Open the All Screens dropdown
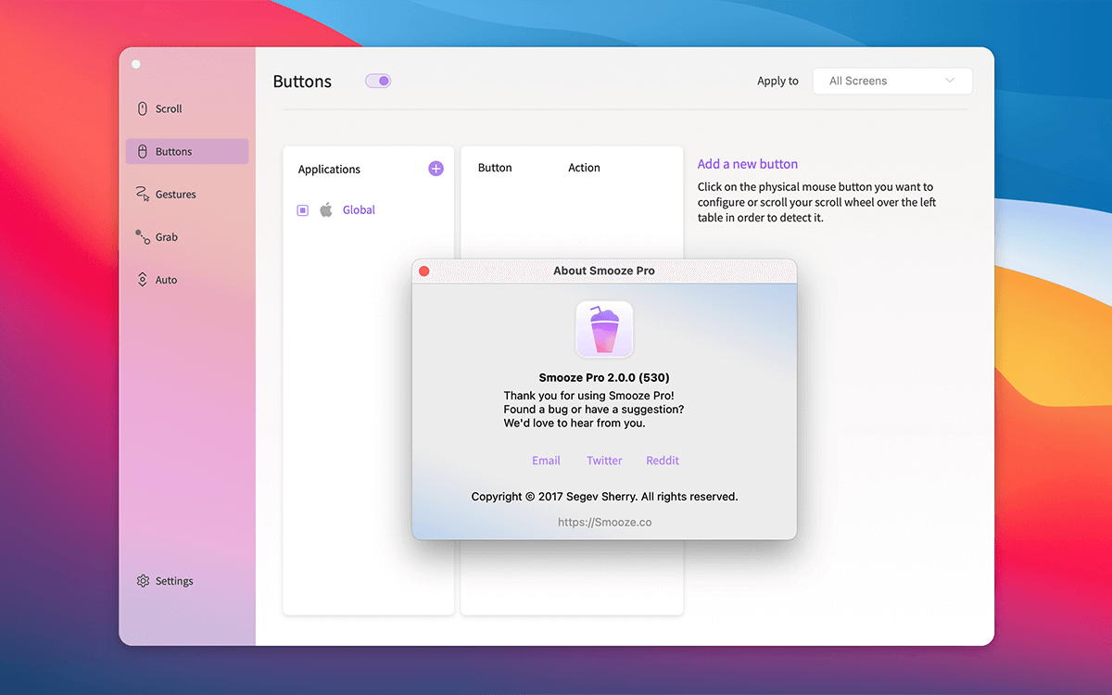 pyautogui.click(x=892, y=81)
